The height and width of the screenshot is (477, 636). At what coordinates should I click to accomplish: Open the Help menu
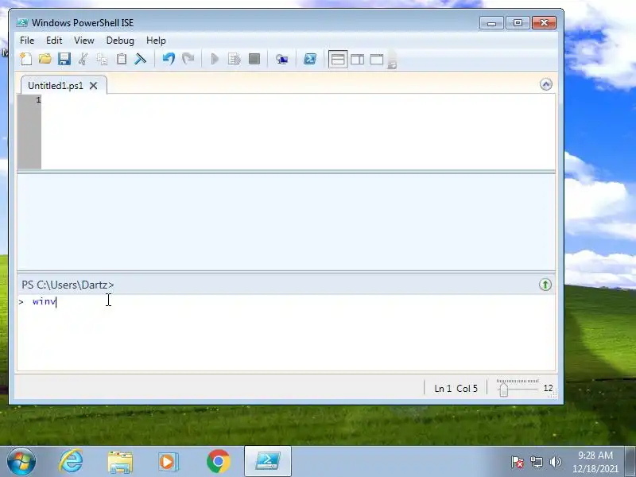156,41
